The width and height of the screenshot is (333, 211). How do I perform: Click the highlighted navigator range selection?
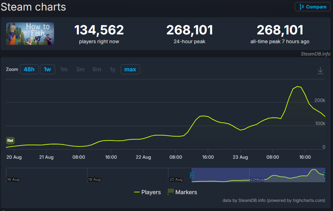tap(258, 175)
